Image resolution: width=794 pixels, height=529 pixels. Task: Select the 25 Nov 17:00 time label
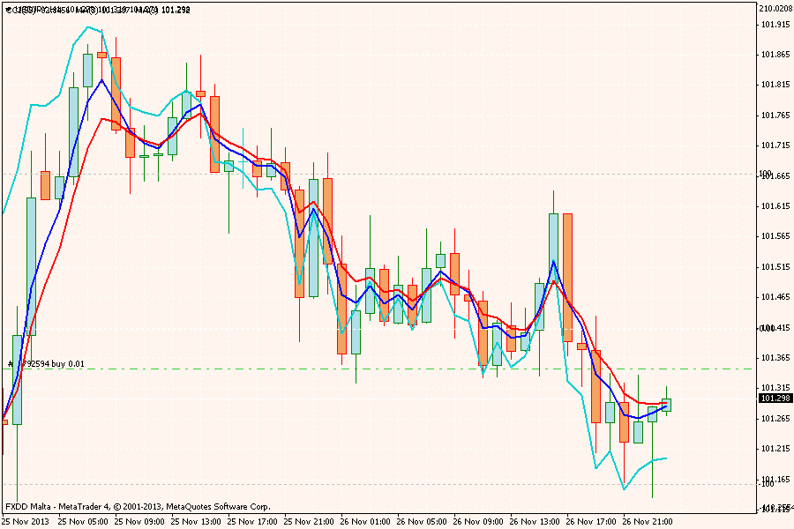coord(252,521)
